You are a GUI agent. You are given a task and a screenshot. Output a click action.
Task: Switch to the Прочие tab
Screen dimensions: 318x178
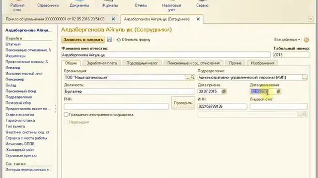235,63
